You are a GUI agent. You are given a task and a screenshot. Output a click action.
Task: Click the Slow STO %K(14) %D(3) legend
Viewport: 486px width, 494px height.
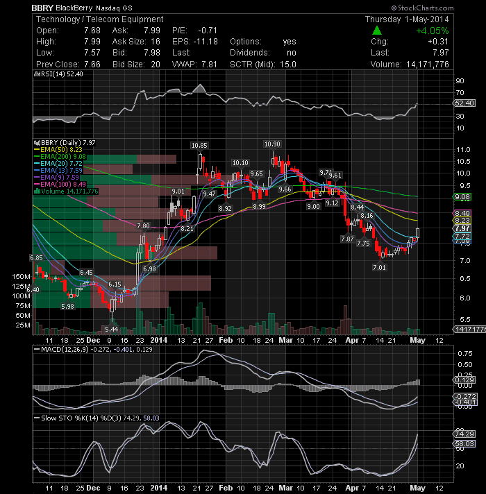(x=97, y=418)
